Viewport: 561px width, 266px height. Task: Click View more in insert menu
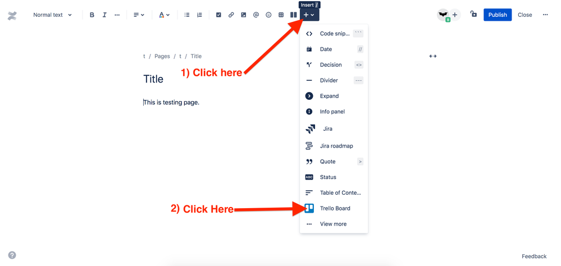334,224
